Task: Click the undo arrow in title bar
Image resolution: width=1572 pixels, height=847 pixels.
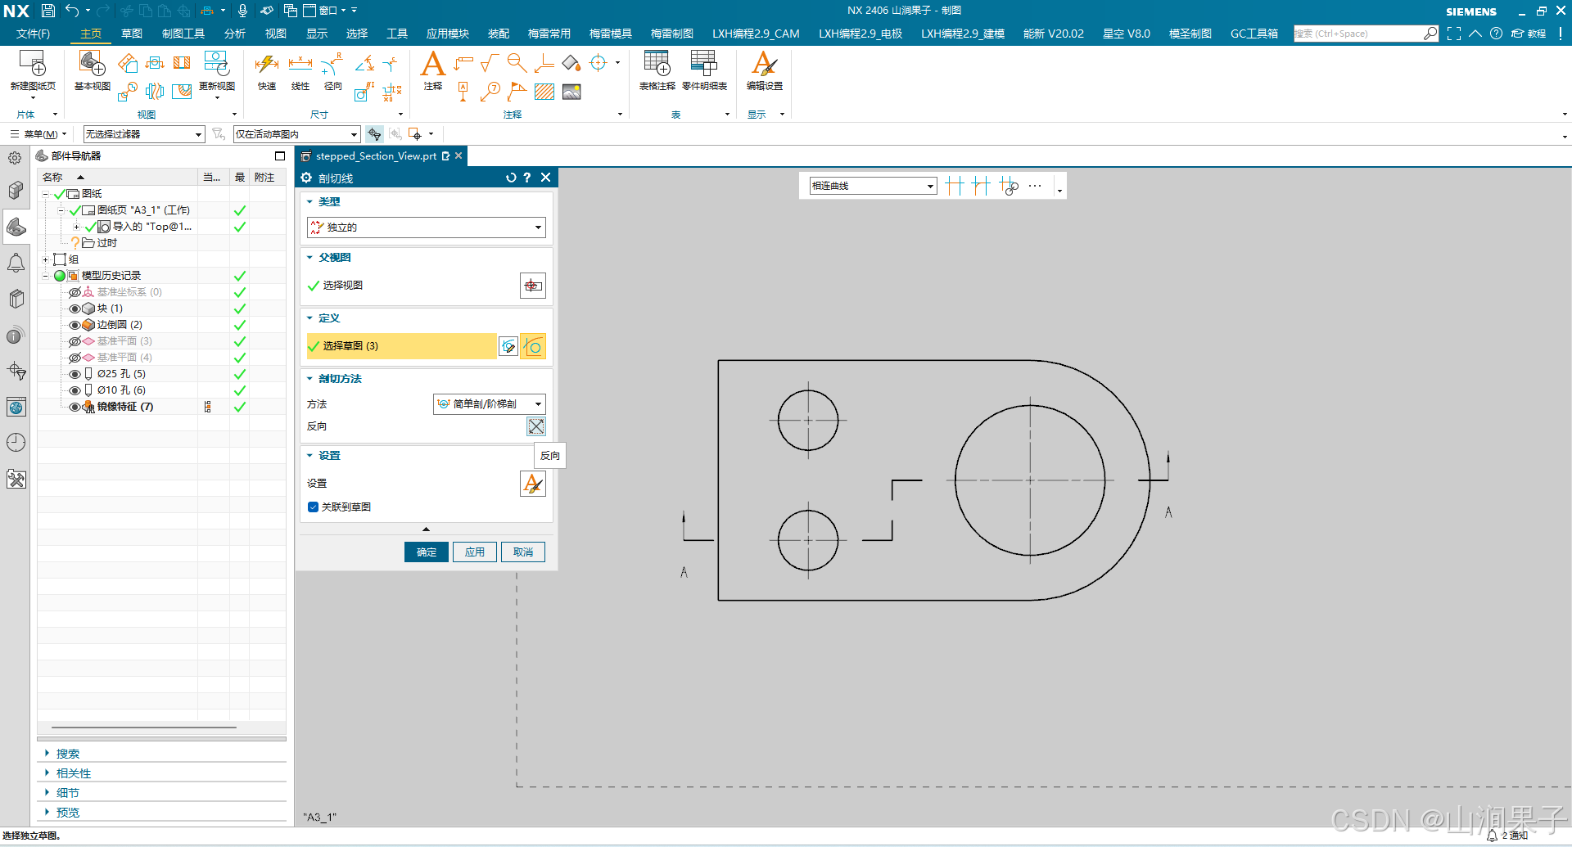Action: (x=72, y=11)
